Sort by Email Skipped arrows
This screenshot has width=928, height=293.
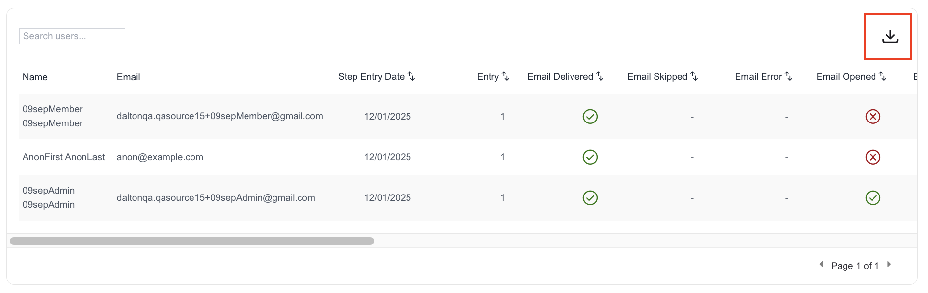(x=694, y=76)
